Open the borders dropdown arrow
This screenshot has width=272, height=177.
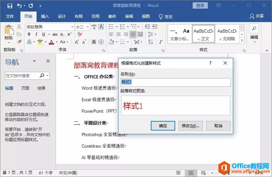128,42
